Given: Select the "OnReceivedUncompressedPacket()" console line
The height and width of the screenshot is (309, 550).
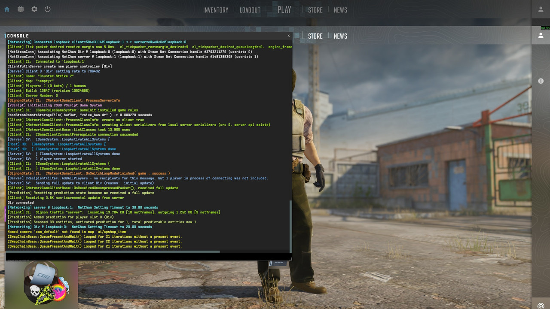Looking at the screenshot, I should (93, 188).
